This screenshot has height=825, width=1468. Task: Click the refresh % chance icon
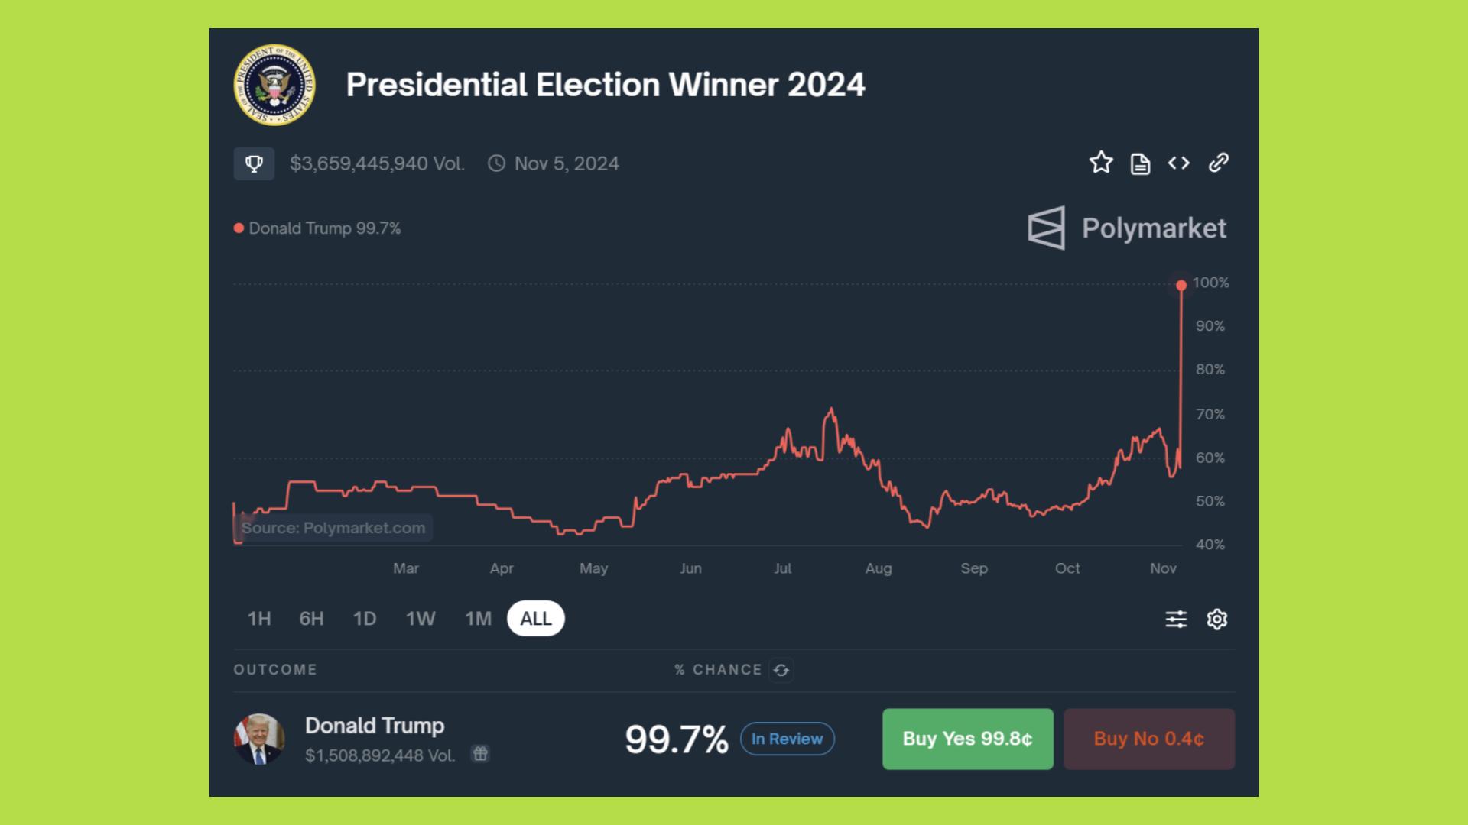click(x=781, y=670)
